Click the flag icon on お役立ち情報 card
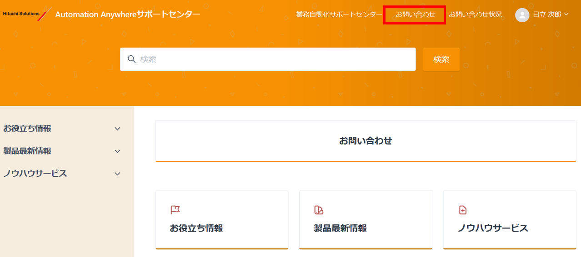Image resolution: width=581 pixels, height=257 pixels. (x=175, y=209)
